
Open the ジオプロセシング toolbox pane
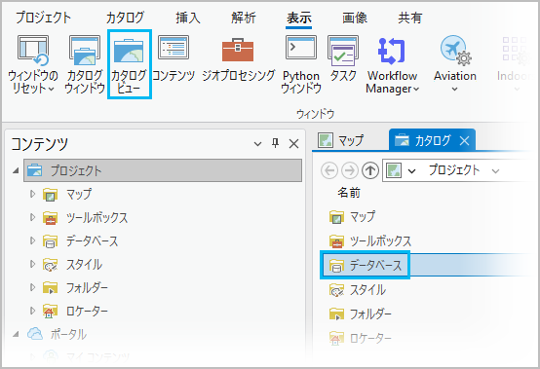[238, 58]
